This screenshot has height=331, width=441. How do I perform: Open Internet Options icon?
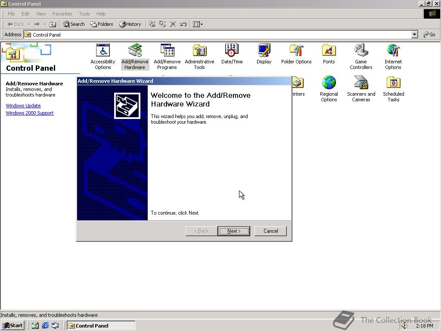point(393,56)
